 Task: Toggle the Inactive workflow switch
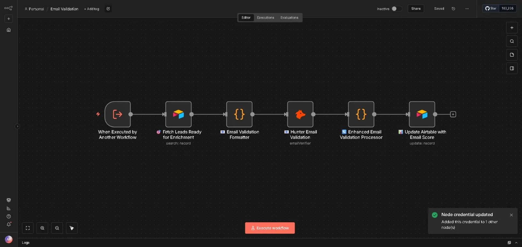point(397,9)
